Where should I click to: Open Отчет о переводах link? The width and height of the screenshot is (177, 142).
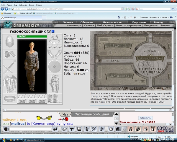[129, 25]
